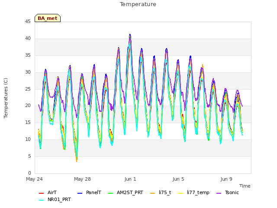The height and width of the screenshot is (208, 277).
Task: Click the blue PanelT legend swatch
Action: coord(80,193)
